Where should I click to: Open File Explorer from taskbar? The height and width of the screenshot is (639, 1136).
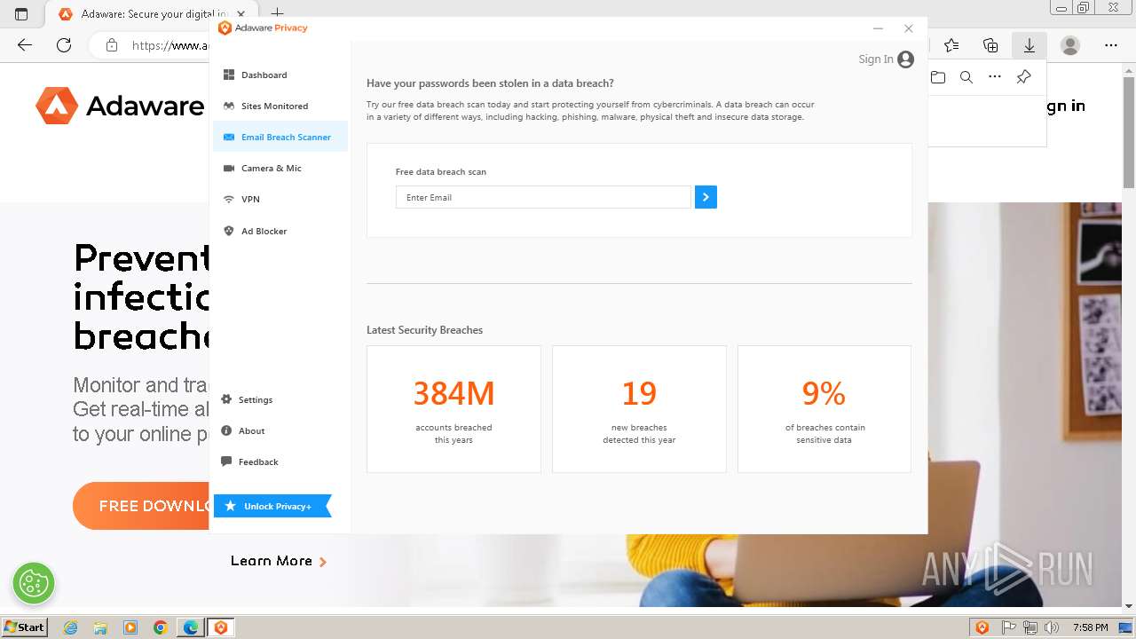click(x=100, y=627)
